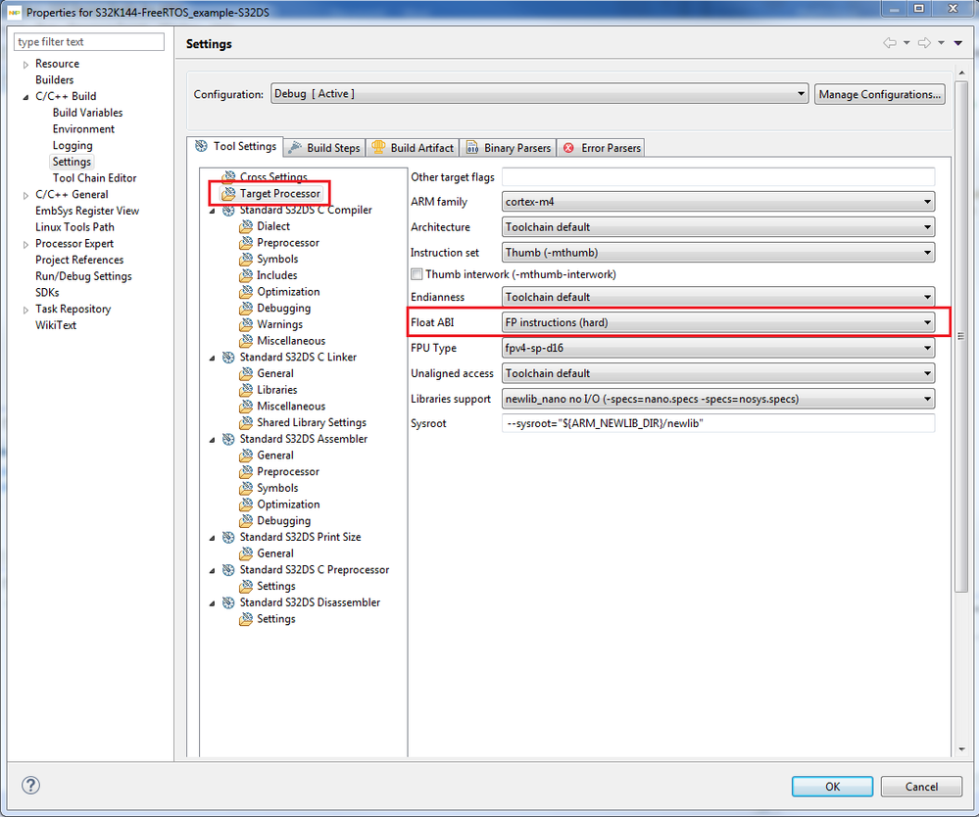Click the Standard S32DS Print Size tool icon
The image size is (979, 817).
[229, 537]
